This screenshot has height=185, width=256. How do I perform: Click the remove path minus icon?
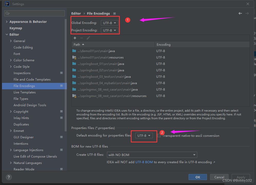(82, 38)
